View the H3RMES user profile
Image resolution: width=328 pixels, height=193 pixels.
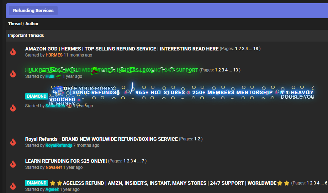(54, 55)
